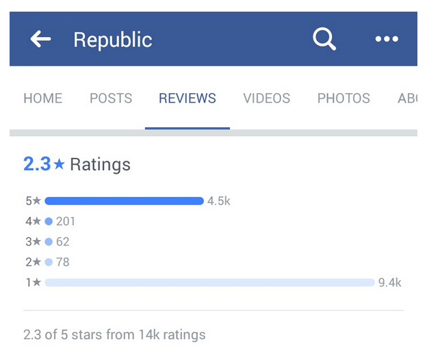Click the 2.3 Ratings heading
Image resolution: width=440 pixels, height=355 pixels.
tap(77, 164)
